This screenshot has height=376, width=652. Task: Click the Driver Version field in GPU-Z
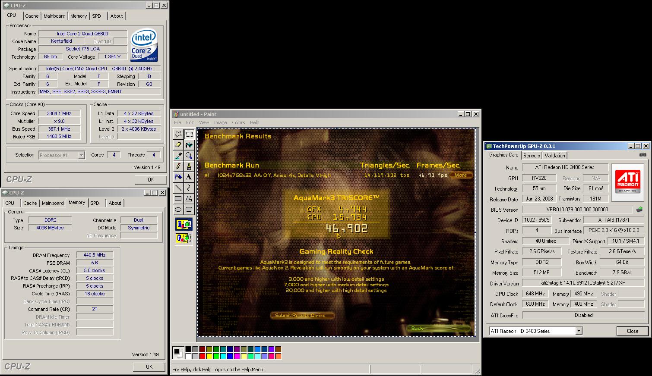[x=583, y=283]
